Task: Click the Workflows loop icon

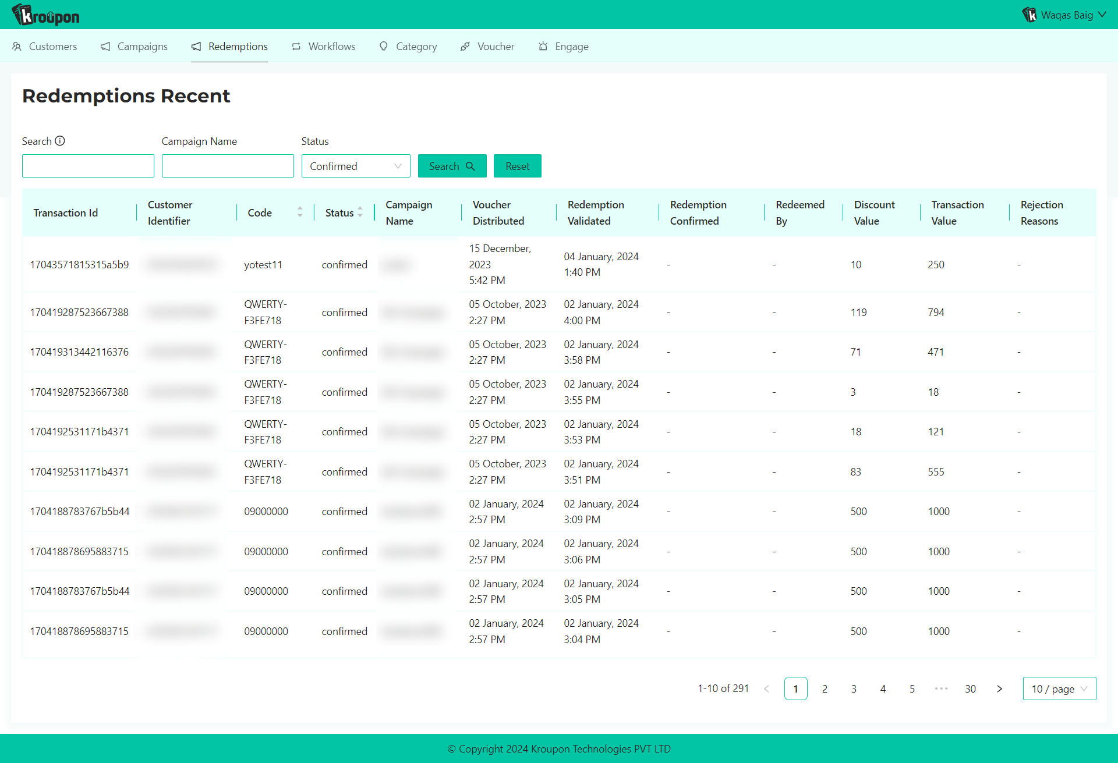Action: 296,47
